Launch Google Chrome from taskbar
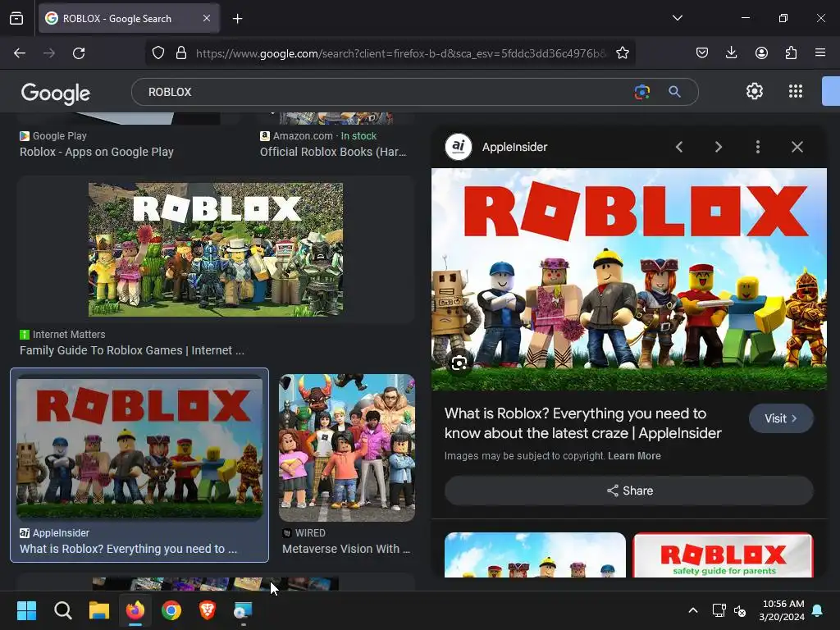This screenshot has width=840, height=630. [171, 610]
